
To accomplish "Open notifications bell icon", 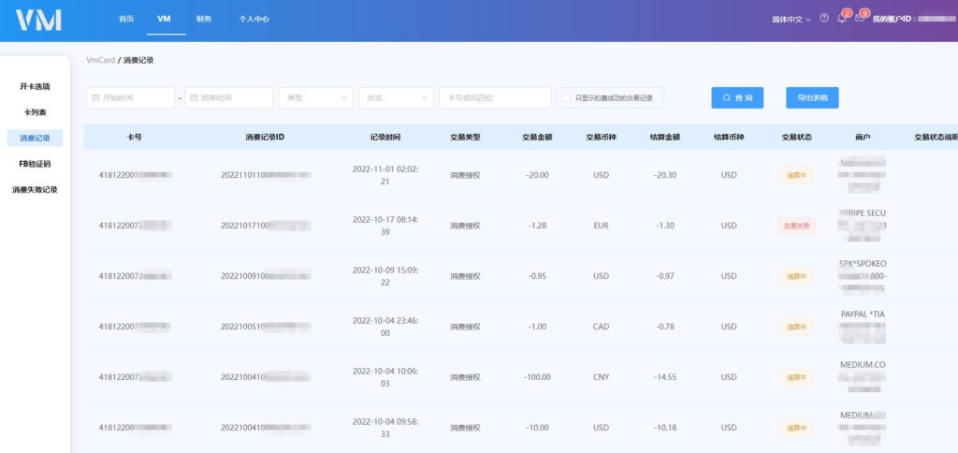I will pos(841,19).
